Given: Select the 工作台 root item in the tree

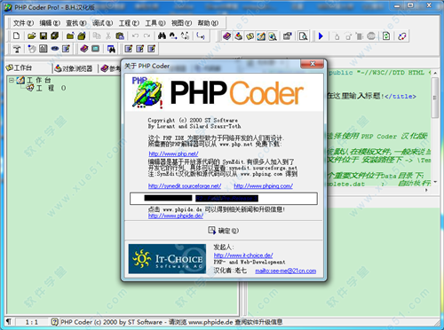Looking at the screenshot, I should pyautogui.click(x=39, y=80).
